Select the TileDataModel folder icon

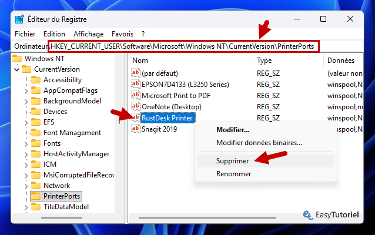(36, 207)
